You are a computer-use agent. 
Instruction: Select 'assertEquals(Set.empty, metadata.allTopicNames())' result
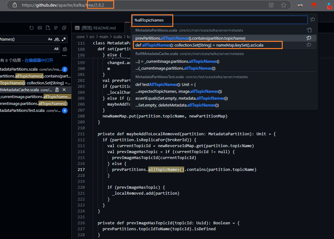[224, 98]
